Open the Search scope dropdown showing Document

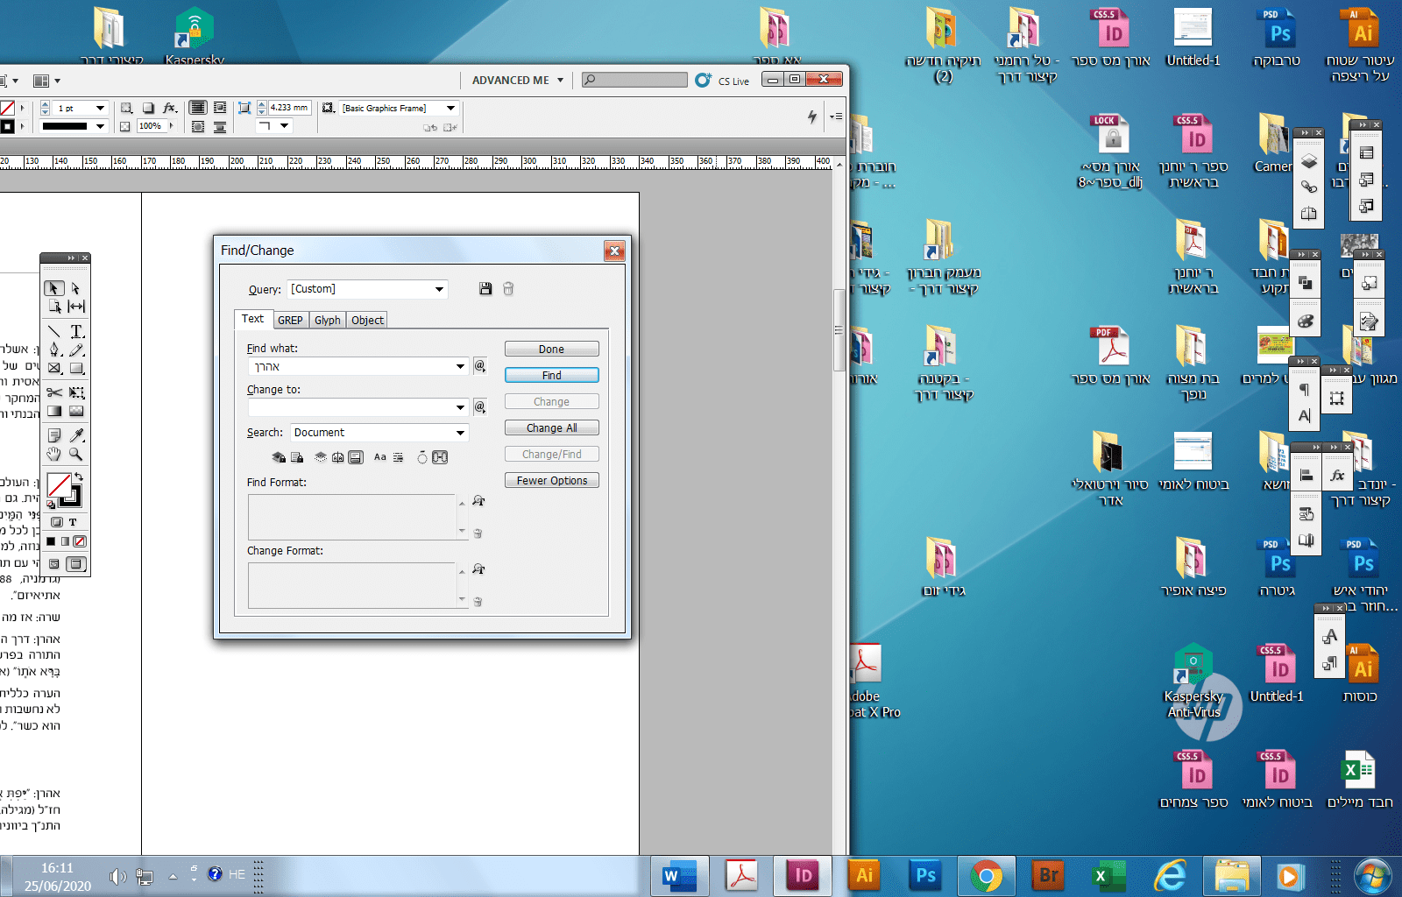click(x=379, y=433)
